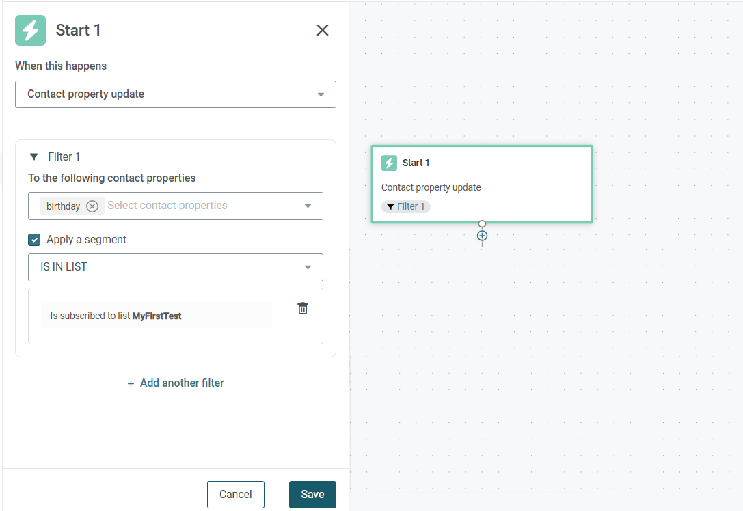This screenshot has width=743, height=511.
Task: Click the lightning bolt icon beside the panel title
Action: 30,30
